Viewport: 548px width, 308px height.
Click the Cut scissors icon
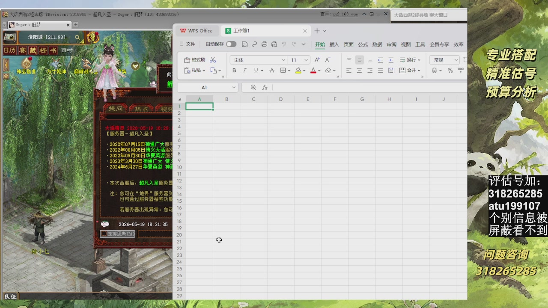tap(213, 60)
